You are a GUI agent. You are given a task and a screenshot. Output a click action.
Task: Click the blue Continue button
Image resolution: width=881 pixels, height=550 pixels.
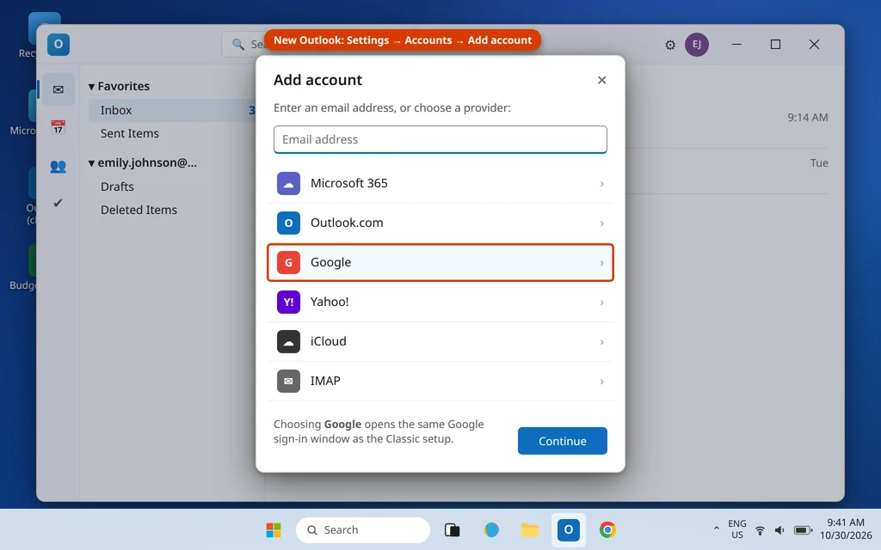[563, 441]
